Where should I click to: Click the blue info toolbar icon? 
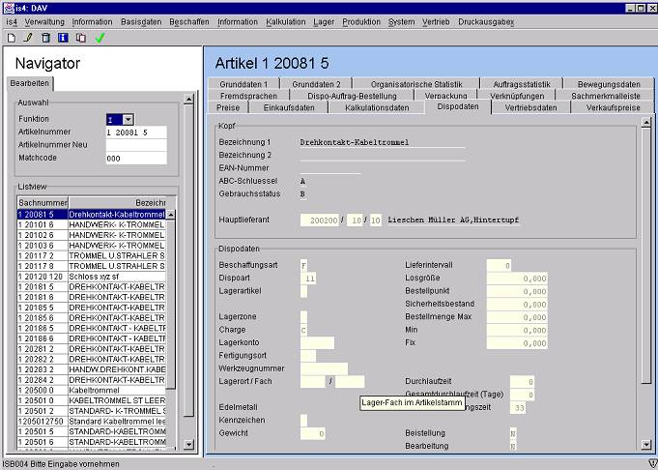[x=63, y=38]
